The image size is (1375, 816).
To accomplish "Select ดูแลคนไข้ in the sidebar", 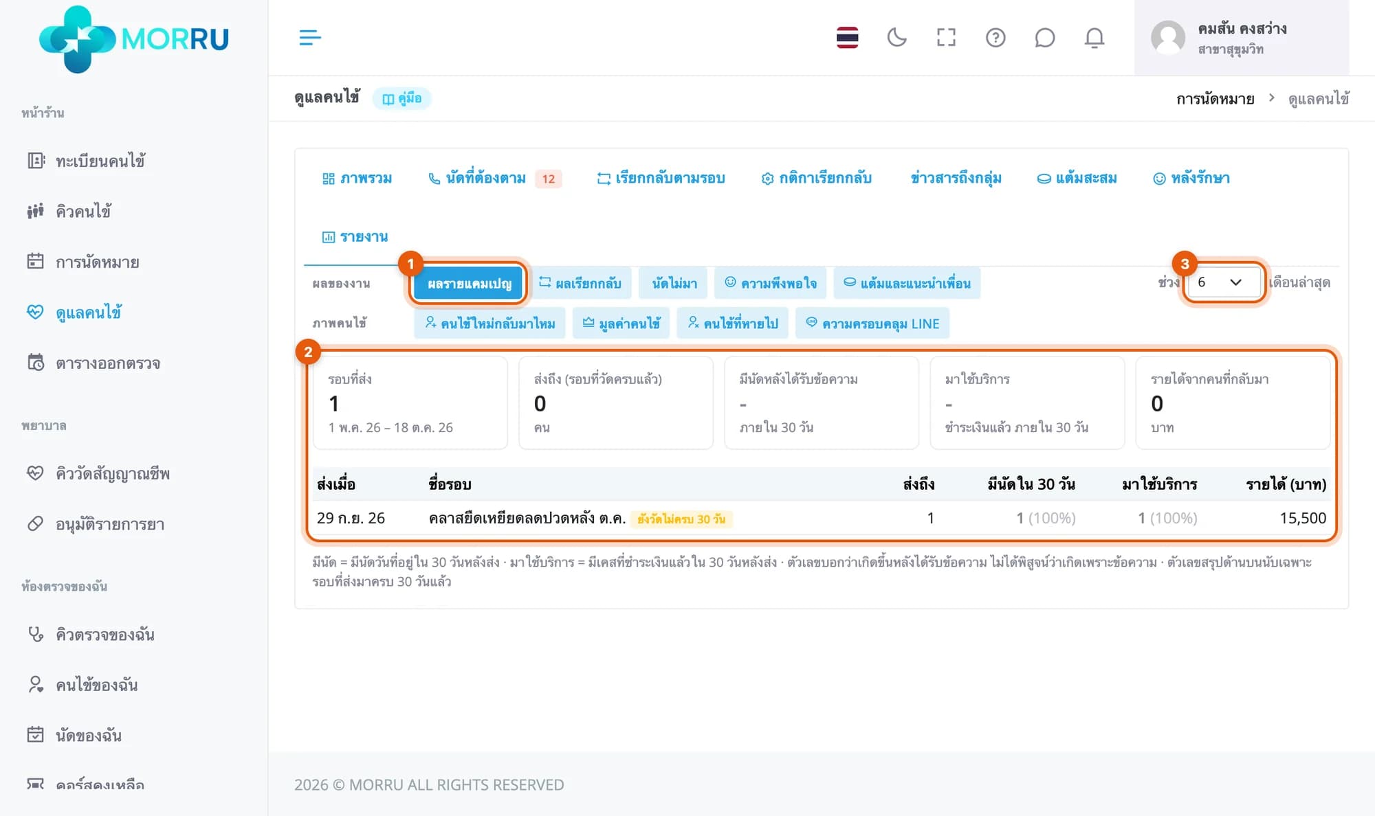I will point(74,313).
